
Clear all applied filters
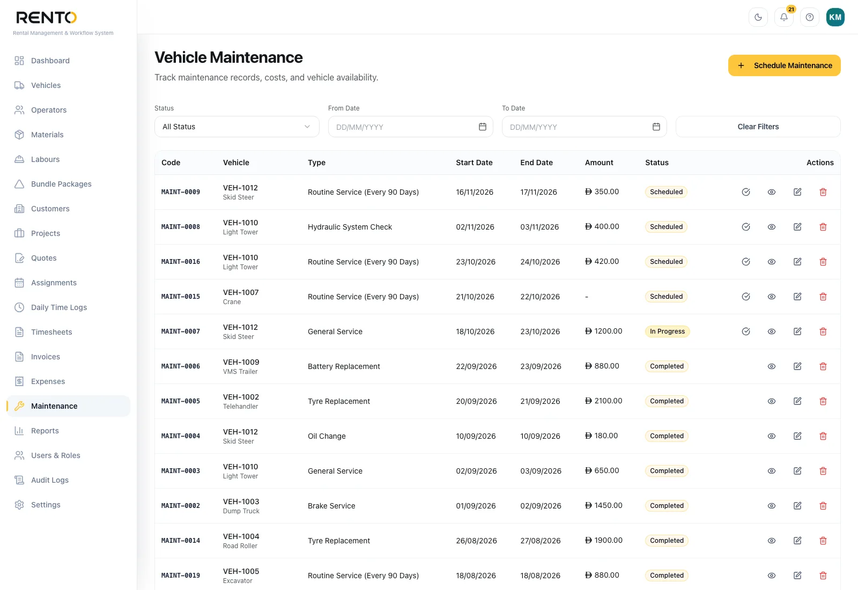pyautogui.click(x=758, y=127)
